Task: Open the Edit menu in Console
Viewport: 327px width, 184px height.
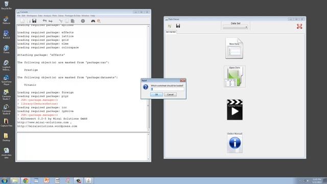Action: click(24, 16)
